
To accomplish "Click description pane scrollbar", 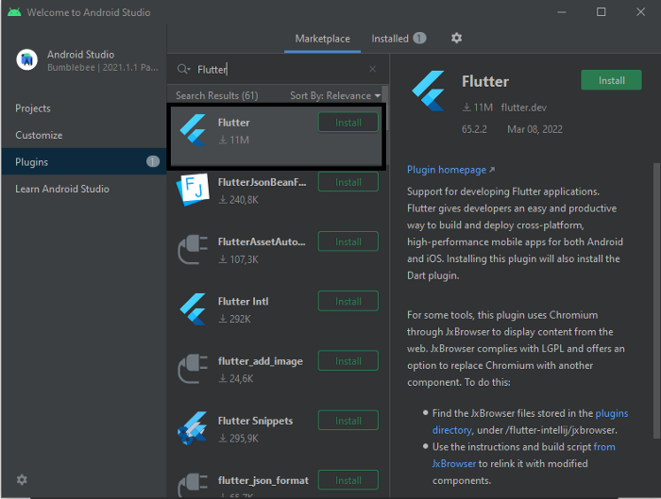I will pos(656,301).
